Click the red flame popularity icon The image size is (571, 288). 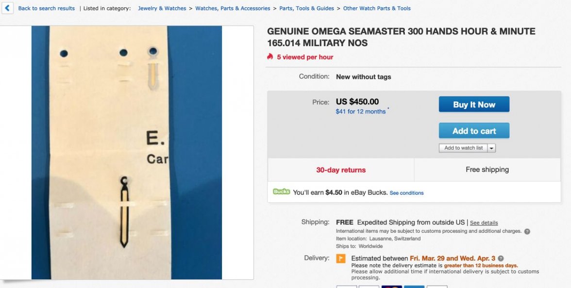[x=270, y=57]
